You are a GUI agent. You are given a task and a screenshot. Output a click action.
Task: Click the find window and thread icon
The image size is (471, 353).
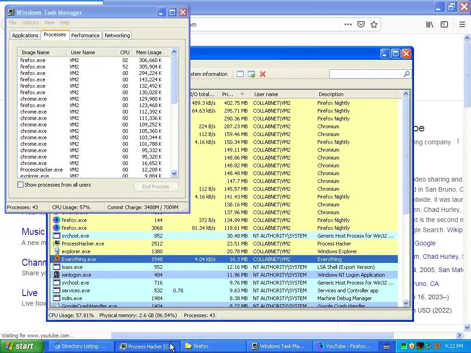coord(252,74)
